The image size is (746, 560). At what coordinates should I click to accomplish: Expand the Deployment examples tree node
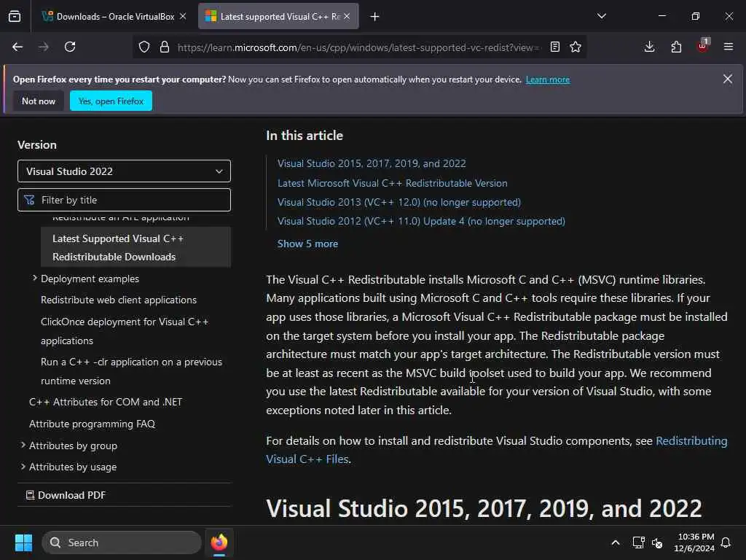coord(34,278)
